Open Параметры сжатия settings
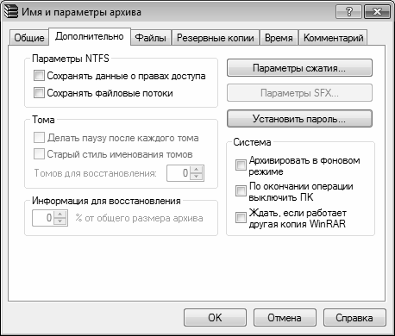 [x=299, y=68]
